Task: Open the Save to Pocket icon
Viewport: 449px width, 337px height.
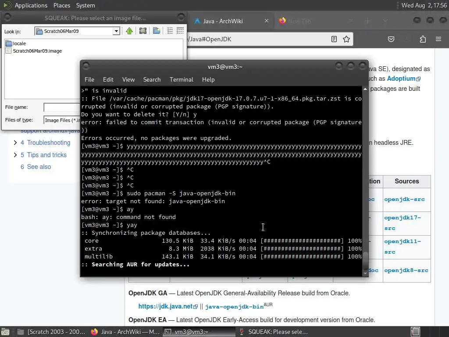Action: click(x=391, y=39)
